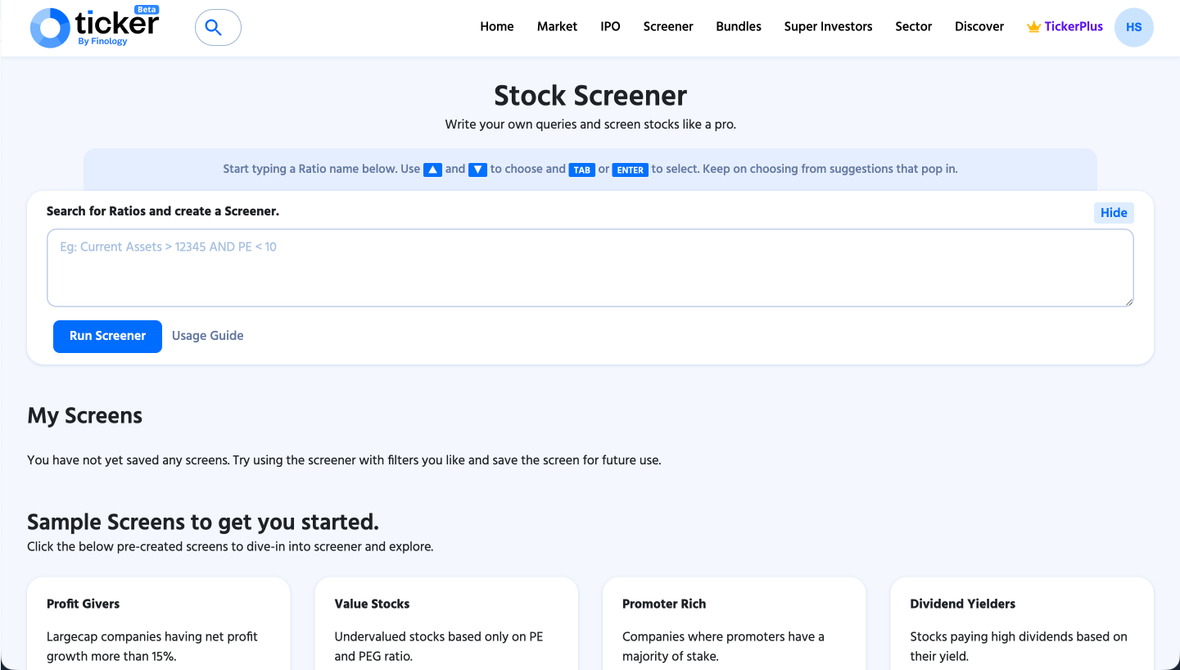
Task: Click the TickerPlus crown icon
Action: 1033,27
